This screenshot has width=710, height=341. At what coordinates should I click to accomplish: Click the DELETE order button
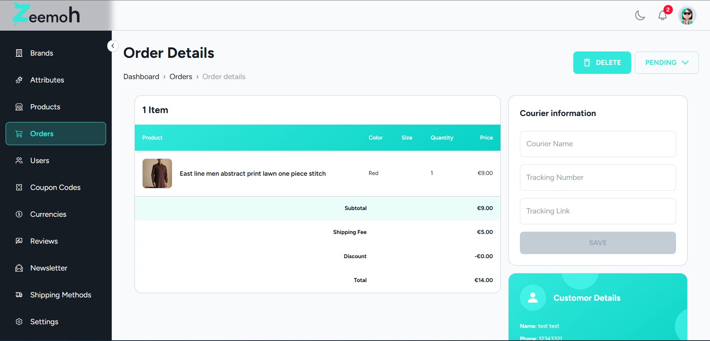tap(602, 63)
